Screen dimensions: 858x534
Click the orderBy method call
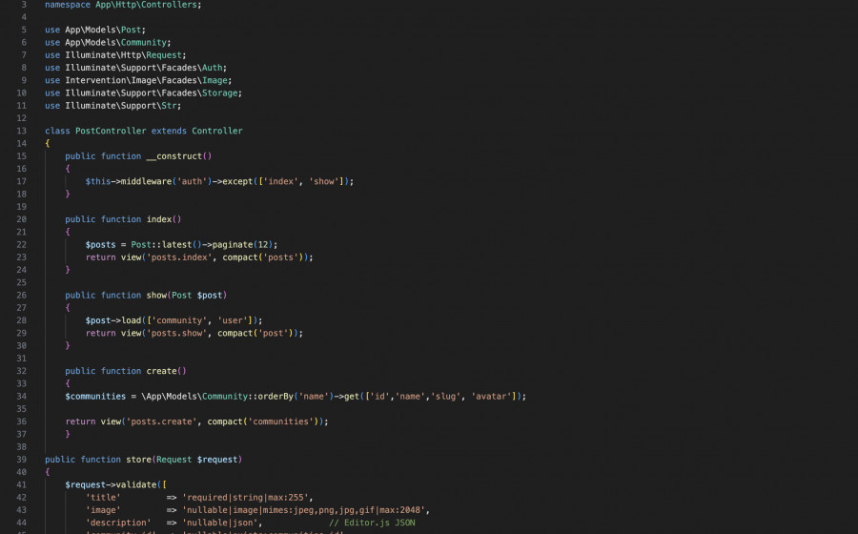(x=272, y=396)
